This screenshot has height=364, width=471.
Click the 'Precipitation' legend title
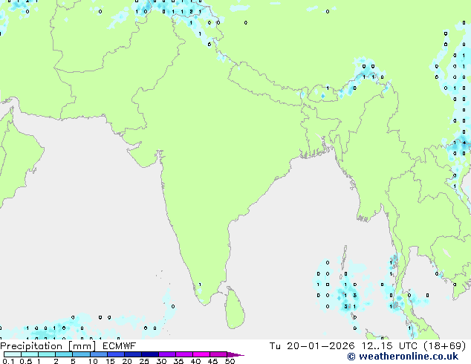pyautogui.click(x=31, y=346)
